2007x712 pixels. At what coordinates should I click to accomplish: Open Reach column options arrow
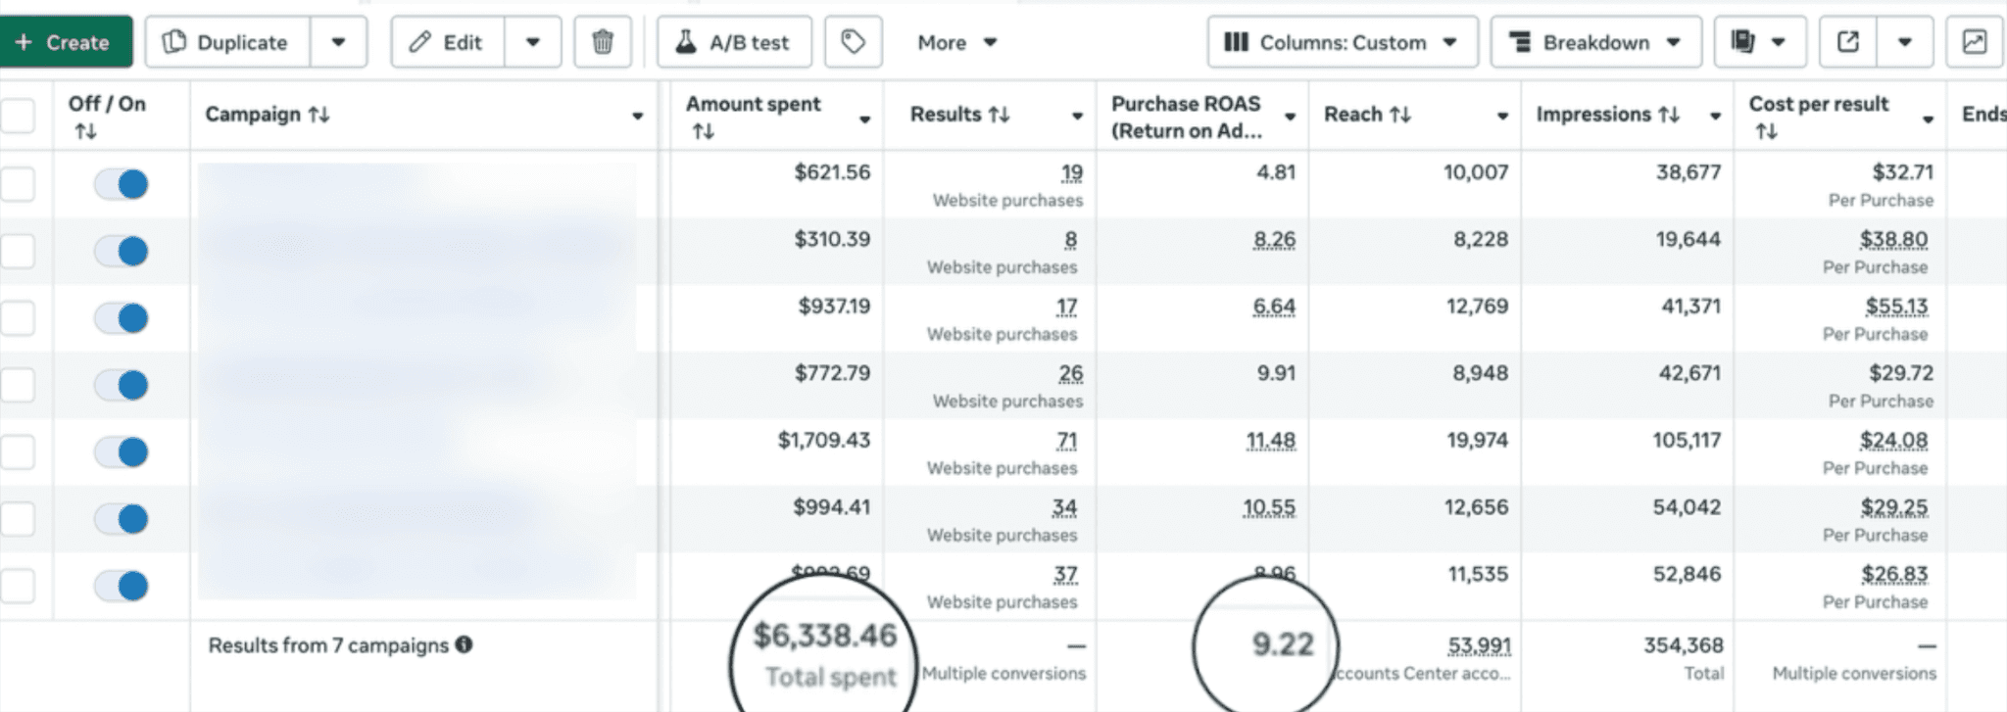[x=1503, y=116]
